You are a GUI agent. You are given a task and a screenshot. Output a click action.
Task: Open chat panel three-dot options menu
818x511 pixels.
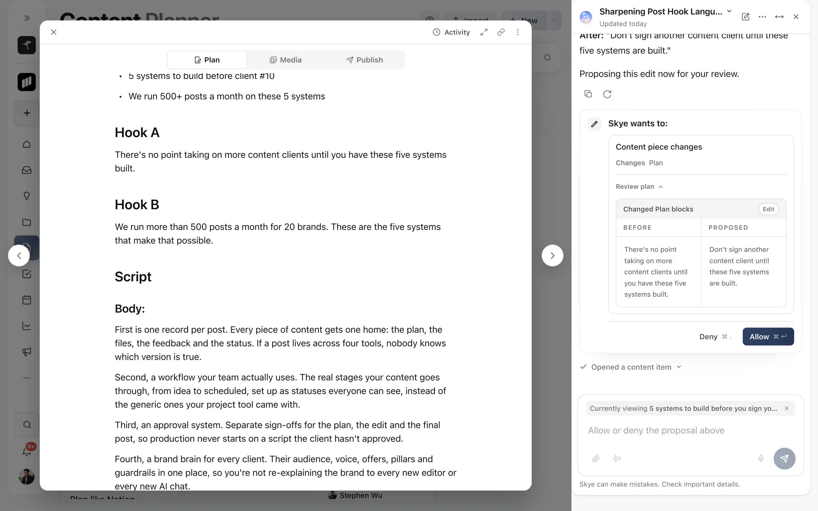click(x=762, y=17)
